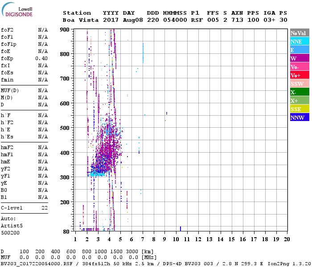The height and width of the screenshot is (267, 312).
Task: Select the X+ light green legend swatch
Action: click(300, 101)
